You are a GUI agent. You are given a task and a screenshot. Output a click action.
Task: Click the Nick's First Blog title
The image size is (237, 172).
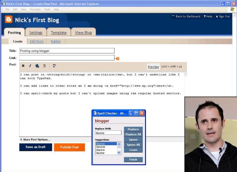click(x=37, y=20)
